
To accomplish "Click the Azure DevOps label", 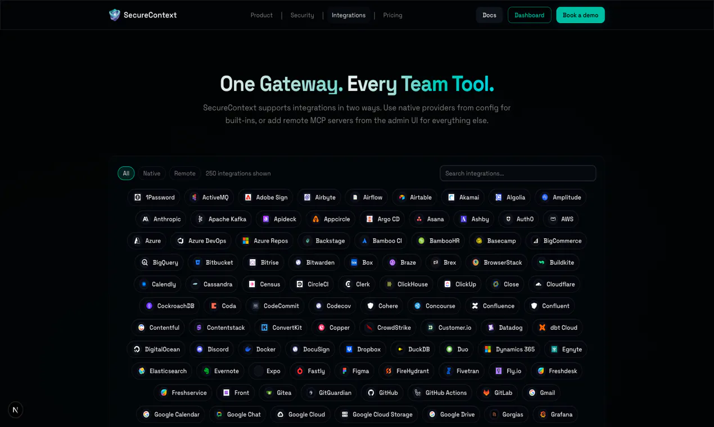I will 207,241.
